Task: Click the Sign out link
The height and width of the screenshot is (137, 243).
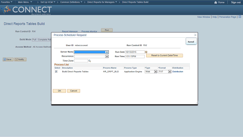Action: pos(236,2)
